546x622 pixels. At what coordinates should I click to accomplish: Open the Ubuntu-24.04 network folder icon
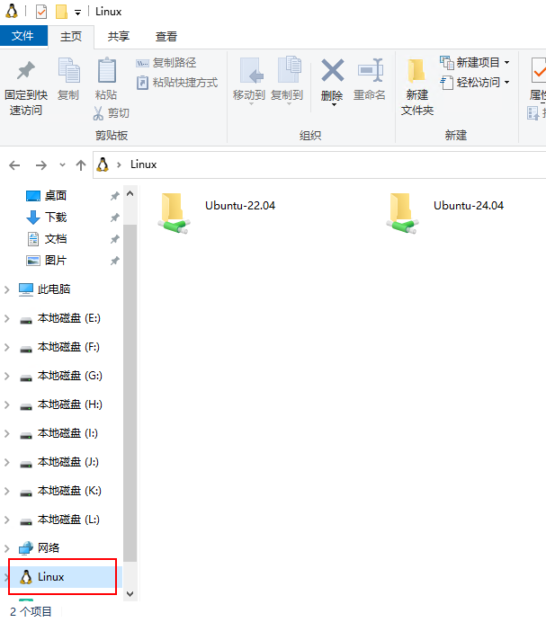point(402,213)
